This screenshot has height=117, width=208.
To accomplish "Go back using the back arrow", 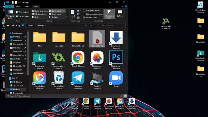I will [8, 25].
